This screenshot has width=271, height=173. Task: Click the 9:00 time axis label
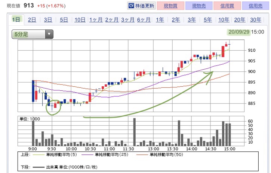33,149
